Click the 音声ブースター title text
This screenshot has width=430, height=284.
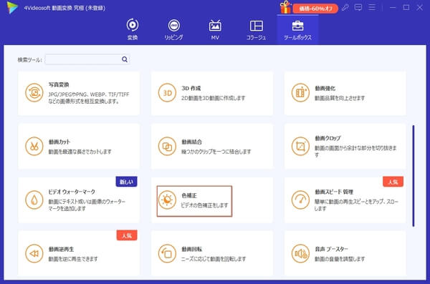[331, 249]
